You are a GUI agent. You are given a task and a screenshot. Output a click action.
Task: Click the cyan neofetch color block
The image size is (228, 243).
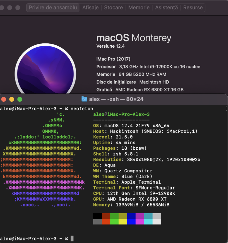point(148,216)
